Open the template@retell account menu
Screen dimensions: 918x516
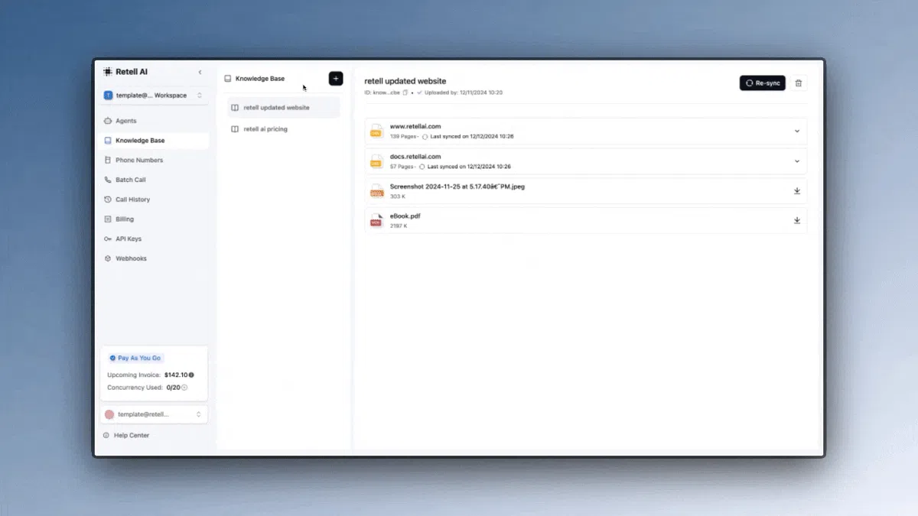pos(154,414)
